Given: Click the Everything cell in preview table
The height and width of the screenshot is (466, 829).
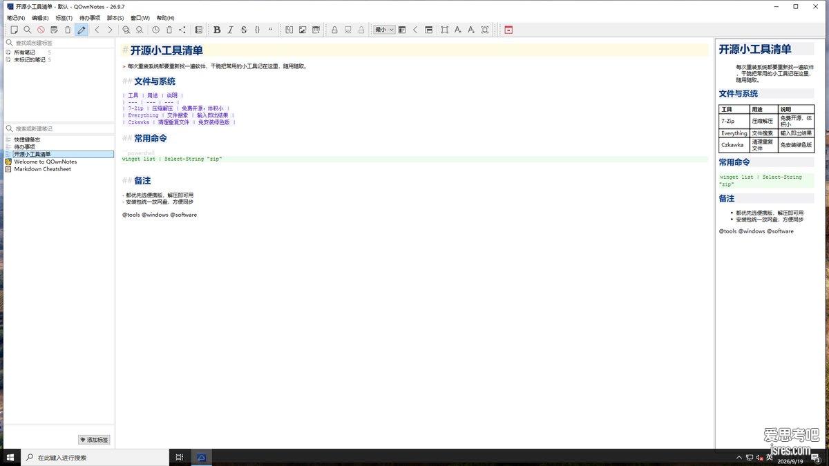Looking at the screenshot, I should coord(734,133).
